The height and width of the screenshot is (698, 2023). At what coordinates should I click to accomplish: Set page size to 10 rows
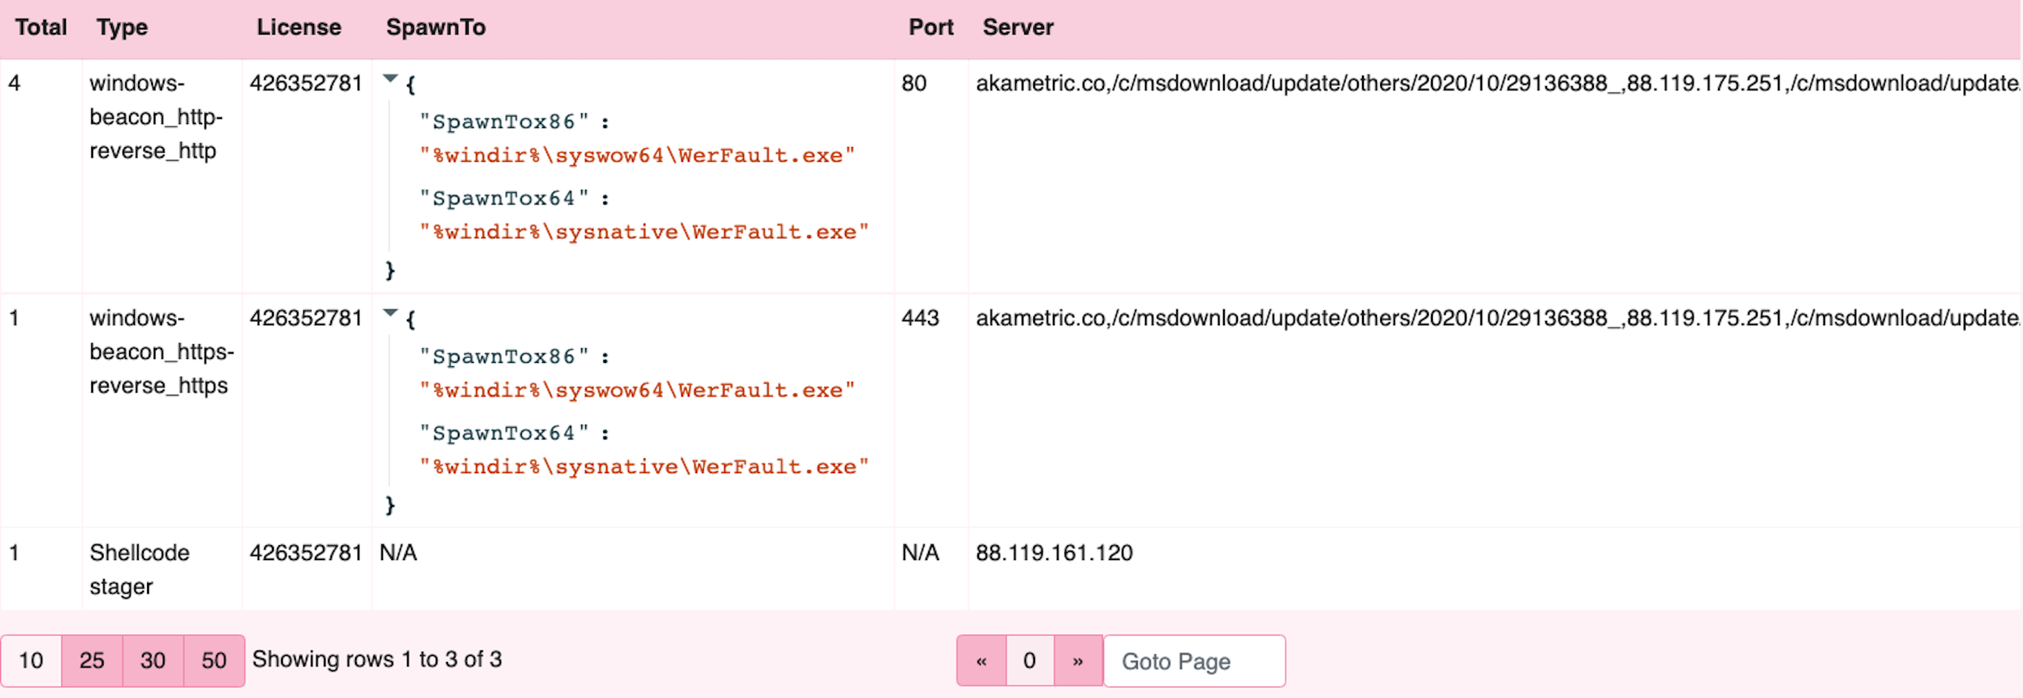31,660
